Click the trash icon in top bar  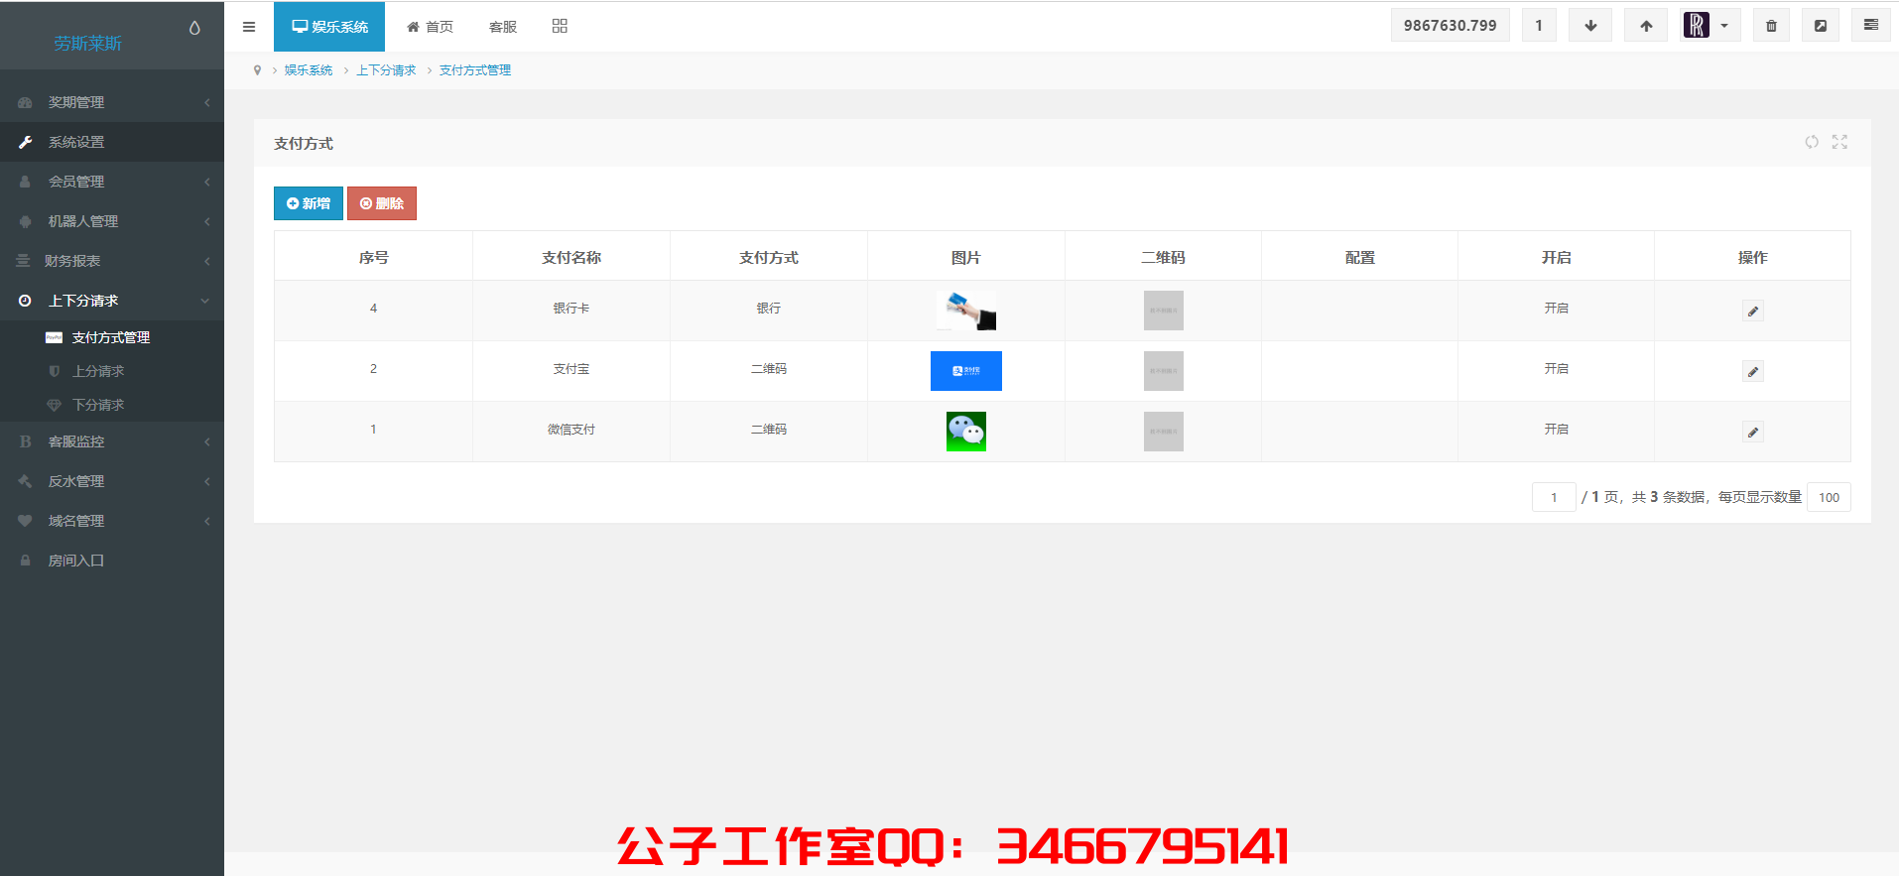(1771, 26)
